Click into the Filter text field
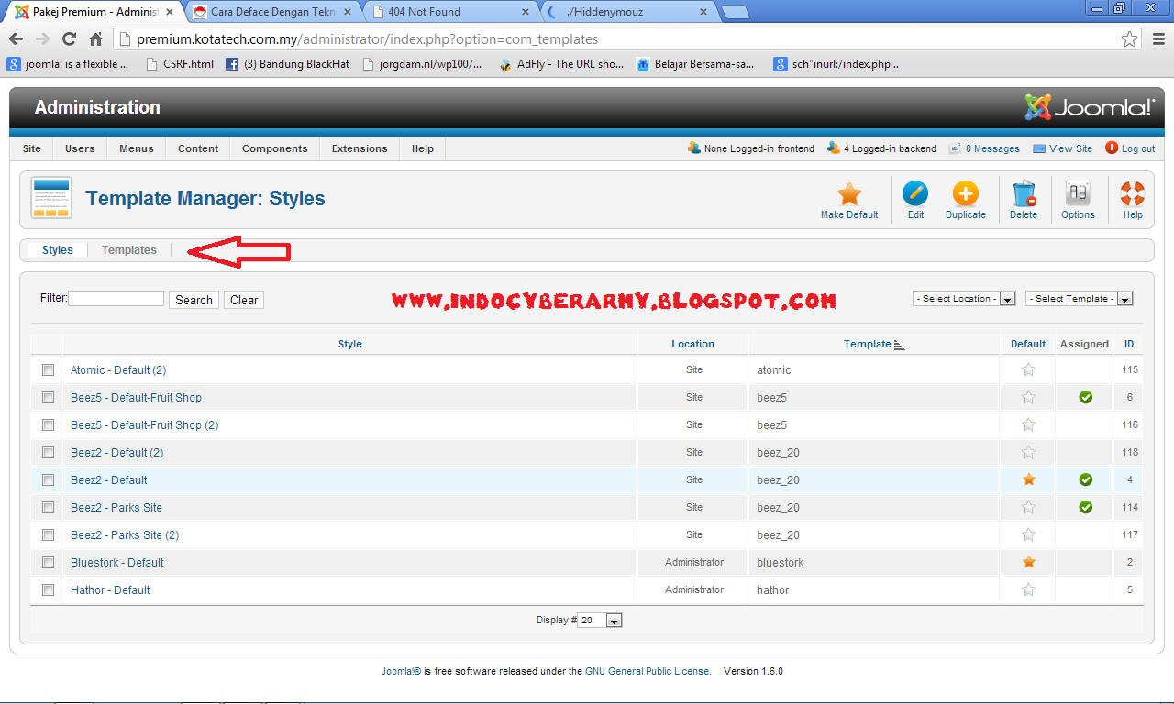 pyautogui.click(x=116, y=299)
